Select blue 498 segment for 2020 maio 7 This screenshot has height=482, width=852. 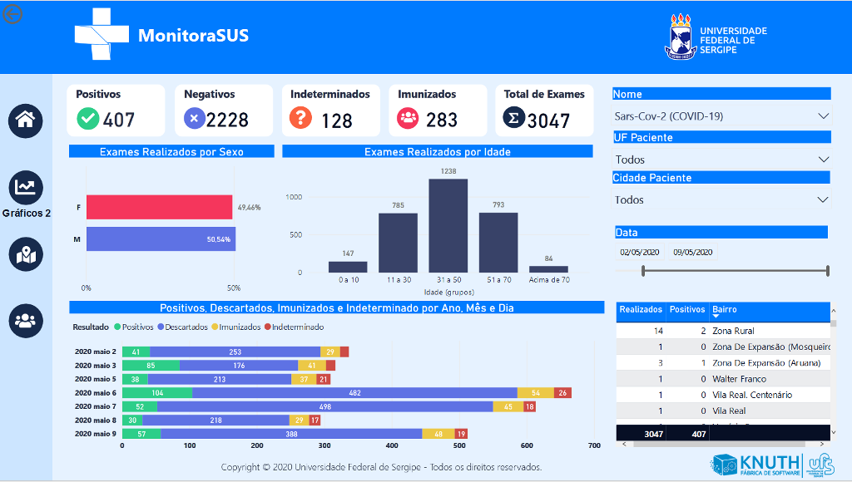click(x=325, y=406)
